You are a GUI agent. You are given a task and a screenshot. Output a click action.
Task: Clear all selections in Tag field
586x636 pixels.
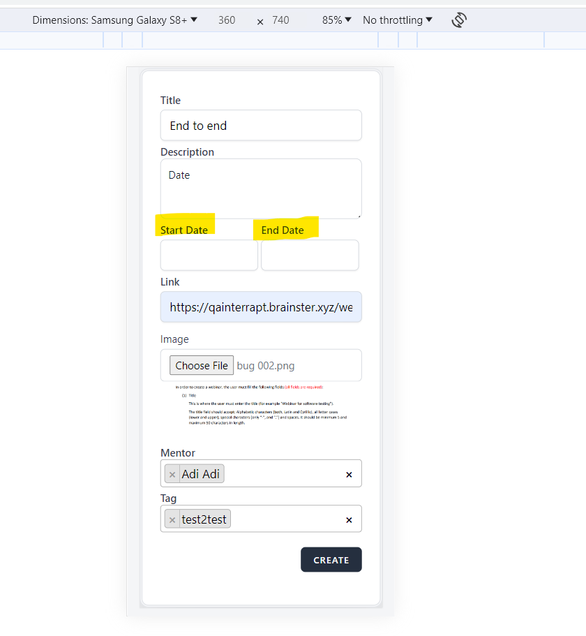pyautogui.click(x=349, y=520)
